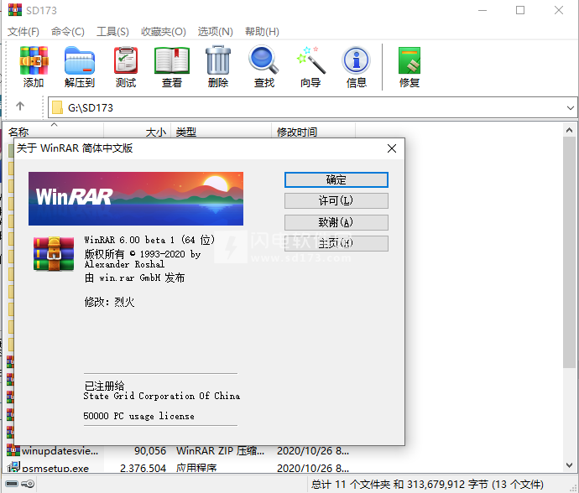Click the 应用程序 type cell
Image resolution: width=579 pixels, height=493 pixels.
pyautogui.click(x=196, y=468)
